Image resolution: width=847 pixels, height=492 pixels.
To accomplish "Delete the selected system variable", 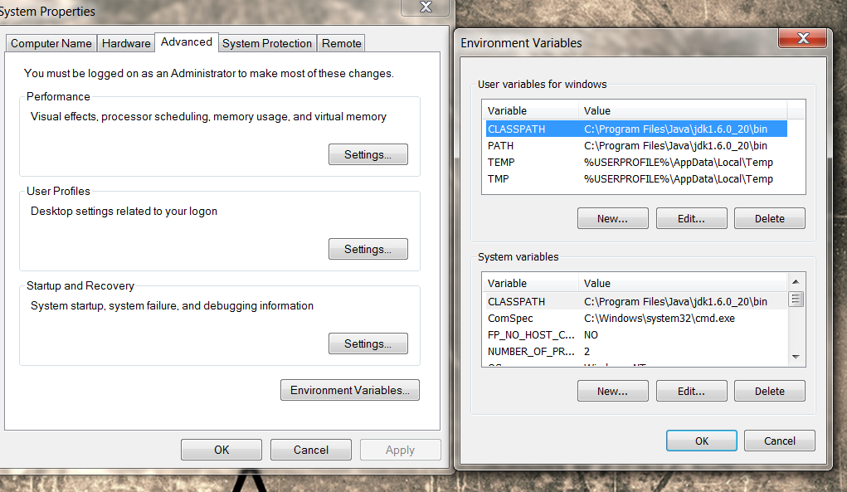I will [x=770, y=391].
